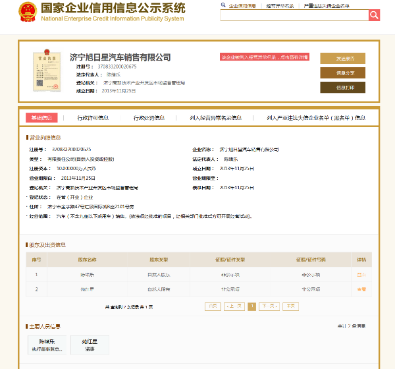Image resolution: width=395 pixels, height=369 pixels.
Task: Click the 股东类型 column header
Action: [x=159, y=260]
